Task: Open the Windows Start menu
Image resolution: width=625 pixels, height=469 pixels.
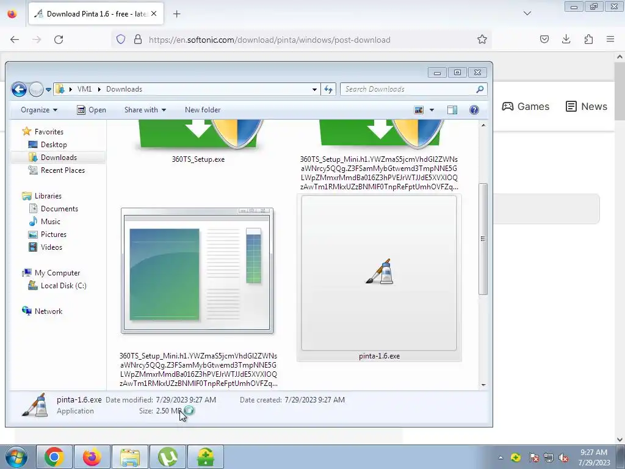Action: (x=16, y=457)
